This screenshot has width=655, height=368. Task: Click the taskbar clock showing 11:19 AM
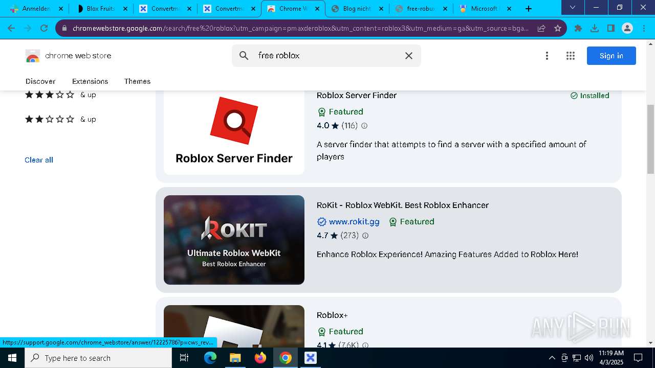pos(611,358)
